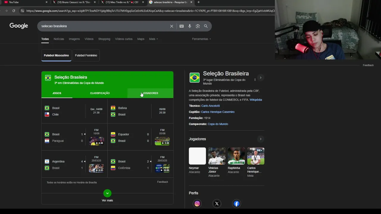Open the Brasil vs Chile match

(x=74, y=111)
